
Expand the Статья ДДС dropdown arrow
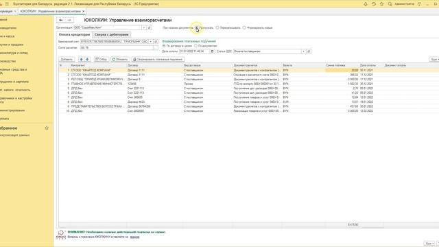(x=303, y=51)
